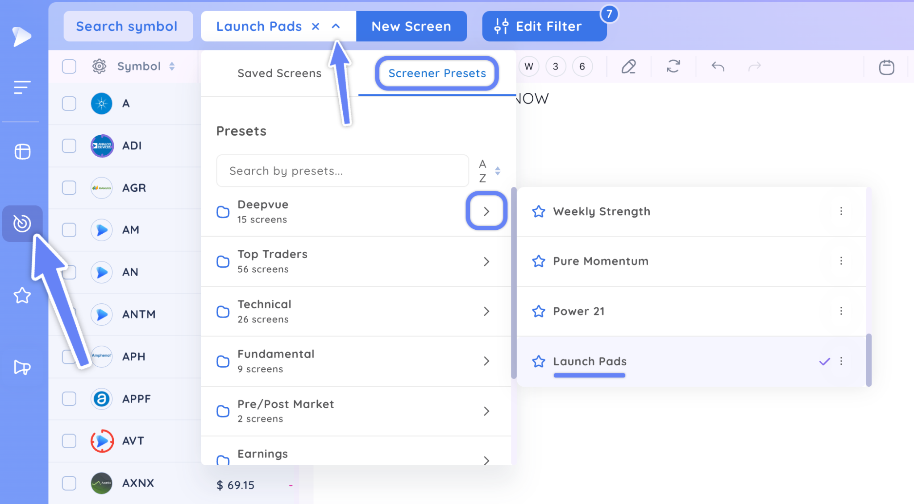Open the Edit Filter panel
The image size is (914, 504).
pos(544,26)
